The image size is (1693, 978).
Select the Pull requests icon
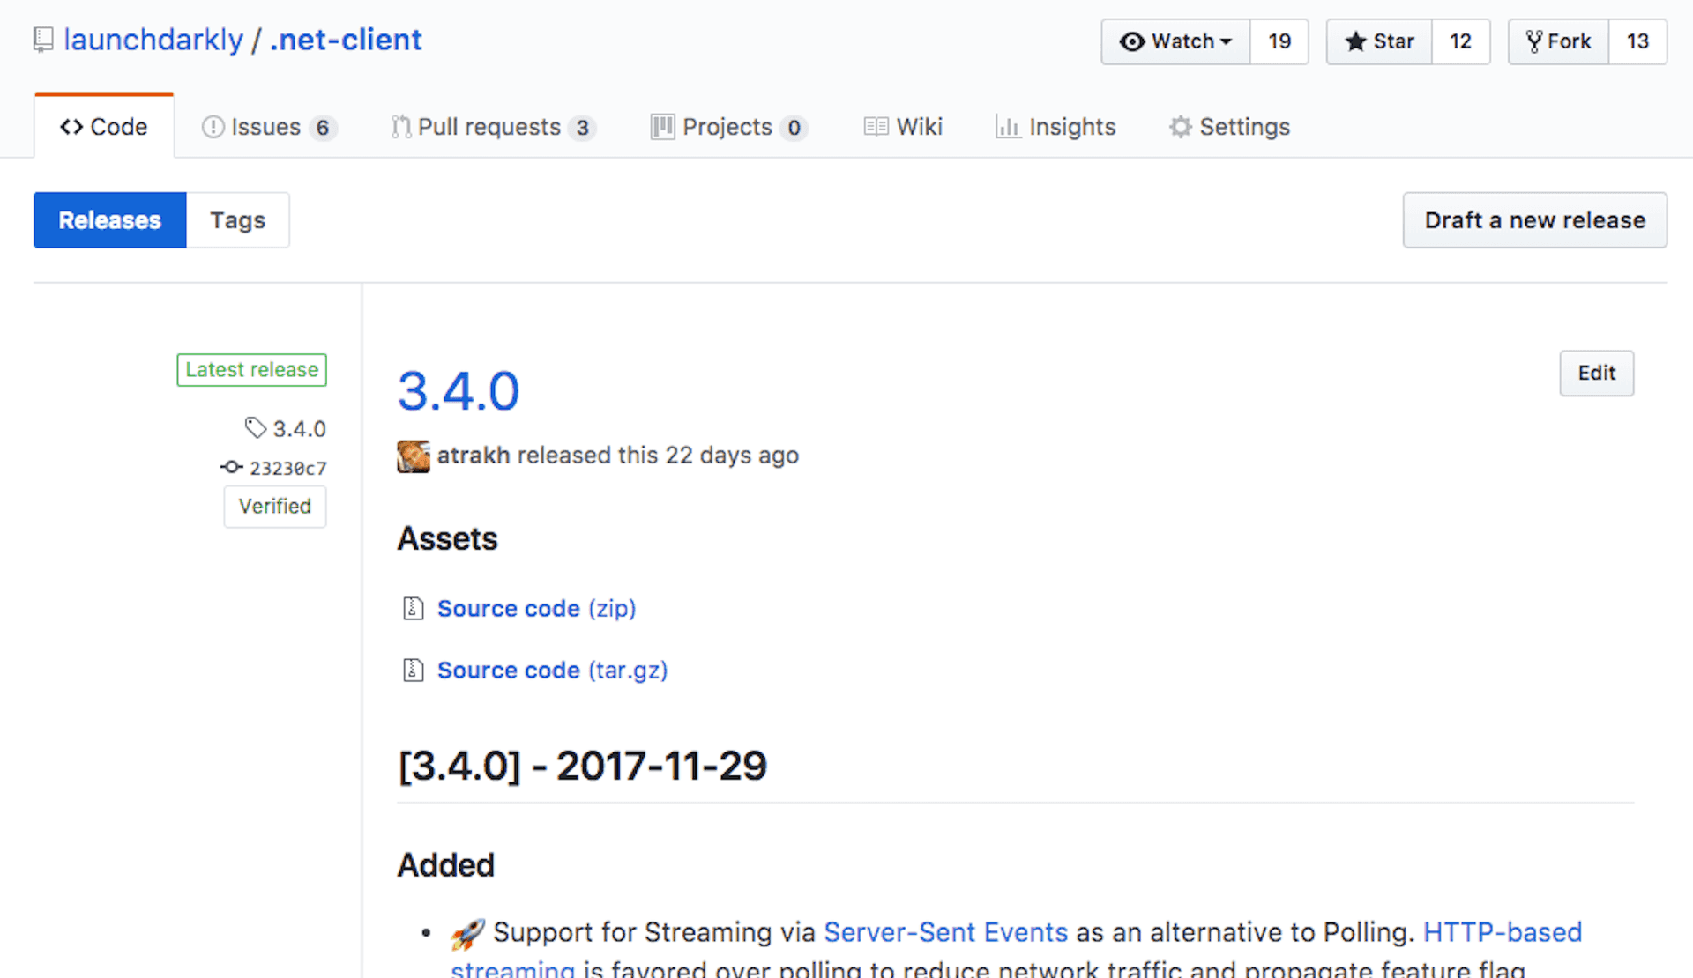tap(401, 127)
